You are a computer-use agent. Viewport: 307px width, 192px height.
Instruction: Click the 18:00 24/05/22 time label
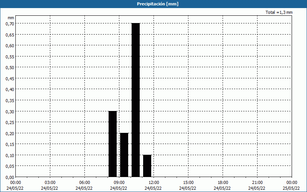[223, 185]
